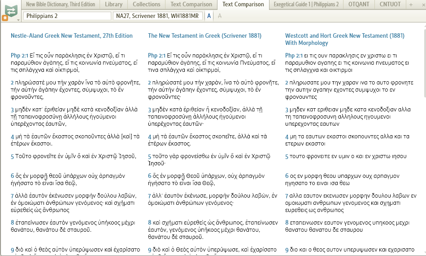
Task: Switch to the OTQANT tab
Action: click(359, 4)
